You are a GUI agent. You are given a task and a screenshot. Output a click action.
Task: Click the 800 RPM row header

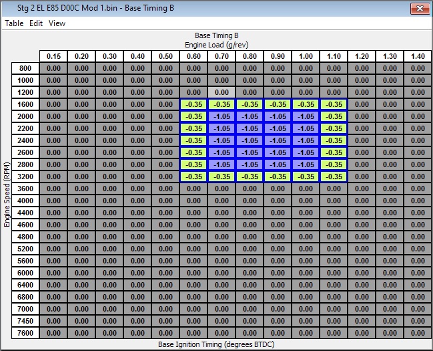[25, 68]
